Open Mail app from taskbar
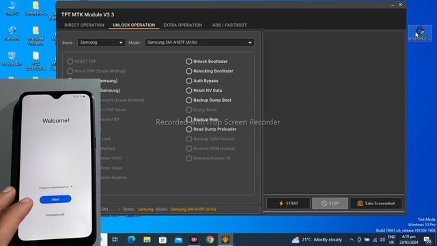437x246 pixels. (178, 239)
